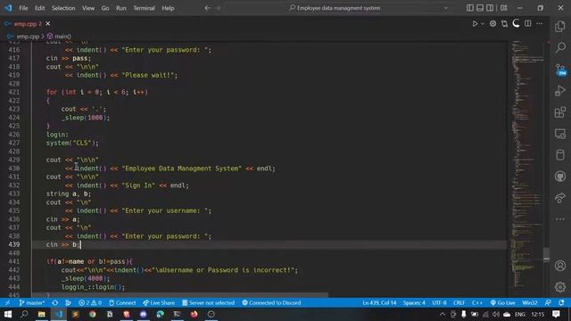Viewport: 571px width, 321px height.
Task: Close the emp.cpp tab
Action: pyautogui.click(x=47, y=24)
